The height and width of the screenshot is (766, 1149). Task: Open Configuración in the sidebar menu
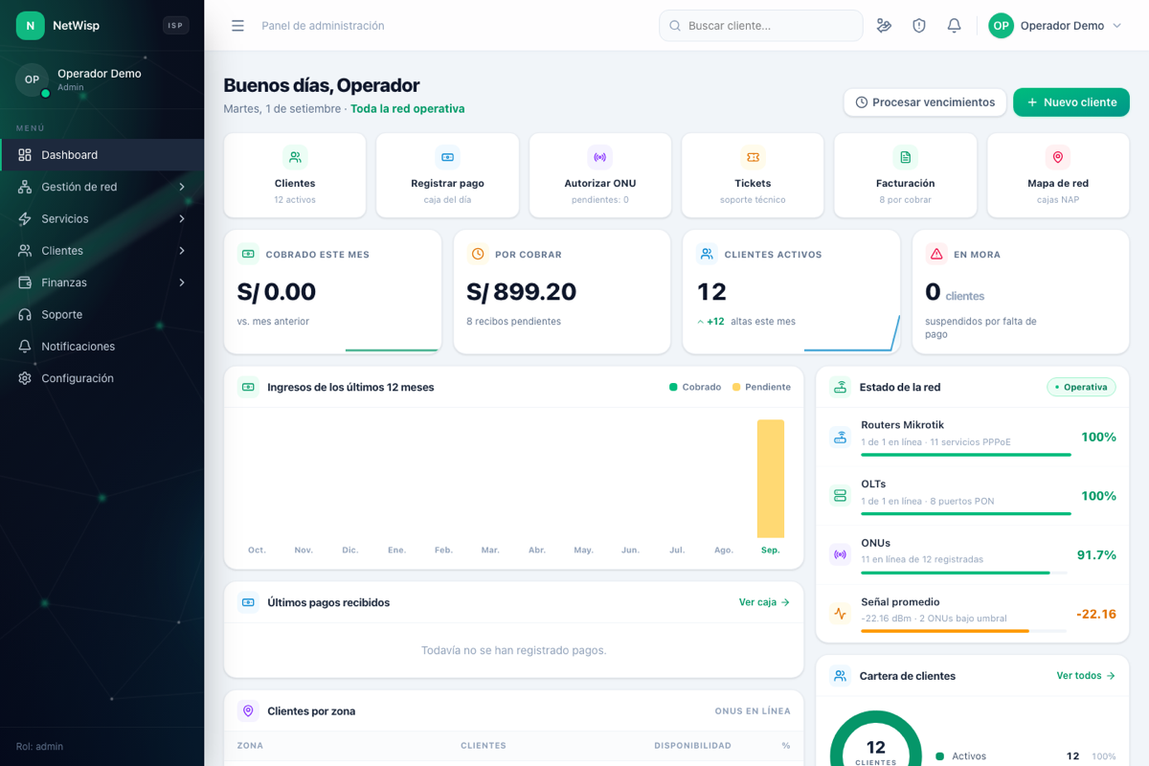pos(102,378)
